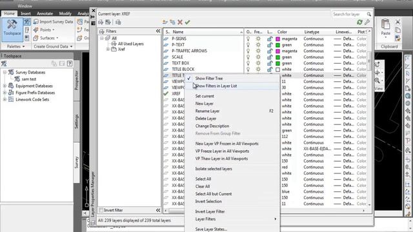Expand the Equipment Databases node
Image resolution: width=413 pixels, height=232 pixels.
pos(5,86)
